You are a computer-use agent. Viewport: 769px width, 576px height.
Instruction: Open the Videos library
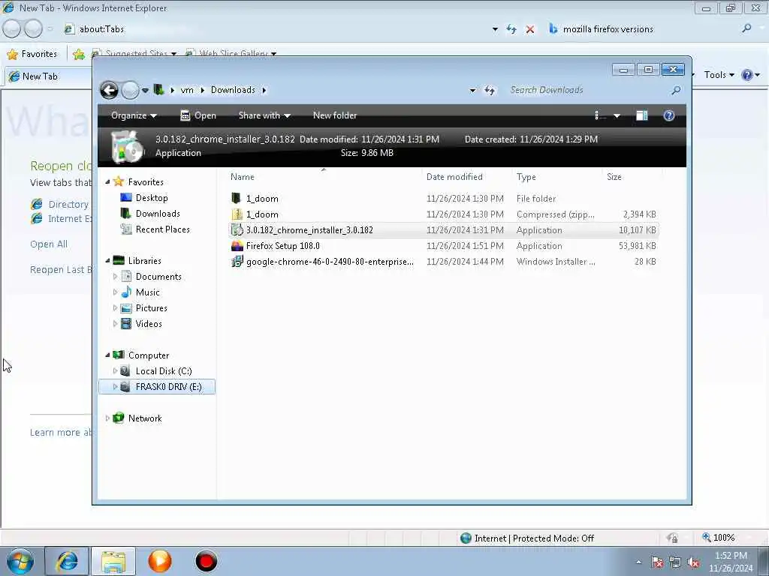point(148,324)
